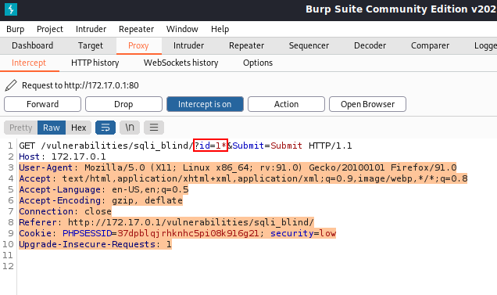Open the Action dropdown menu
Image resolution: width=497 pixels, height=295 pixels.
(286, 104)
